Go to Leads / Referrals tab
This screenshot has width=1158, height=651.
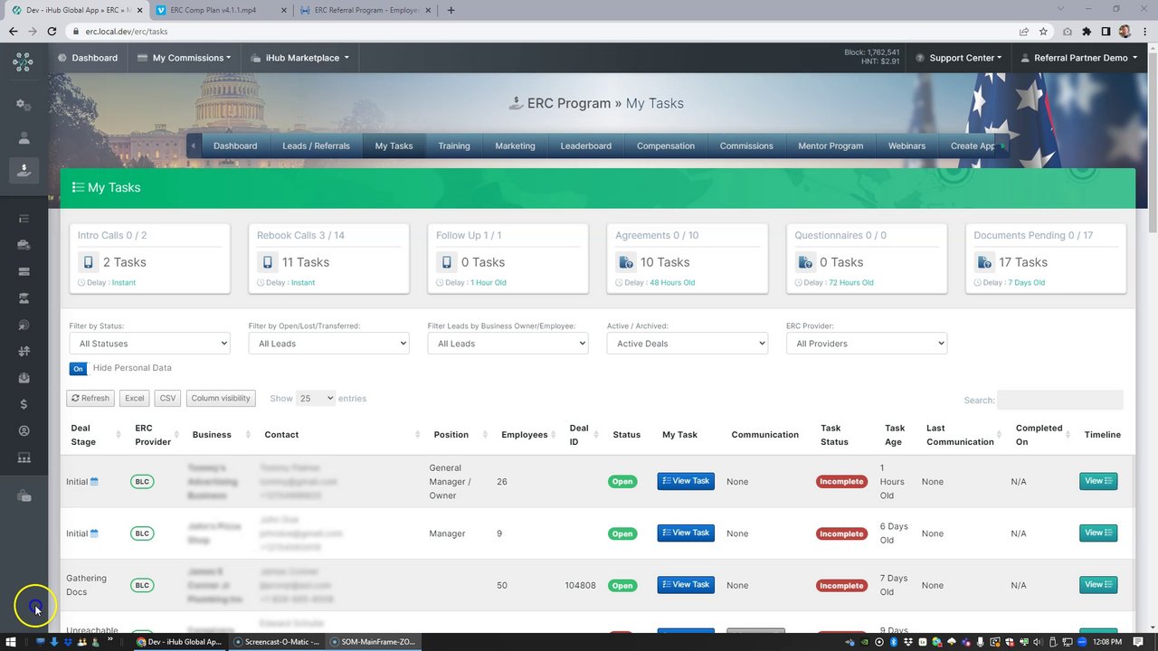click(x=316, y=146)
